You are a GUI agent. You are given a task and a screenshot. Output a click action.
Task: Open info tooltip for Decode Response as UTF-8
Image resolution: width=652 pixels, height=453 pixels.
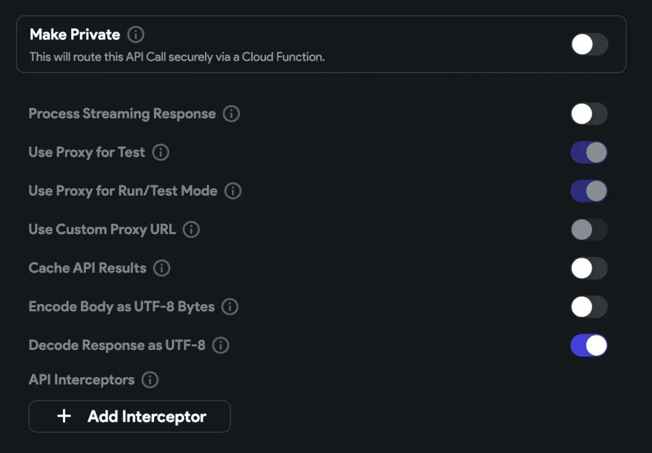point(220,345)
